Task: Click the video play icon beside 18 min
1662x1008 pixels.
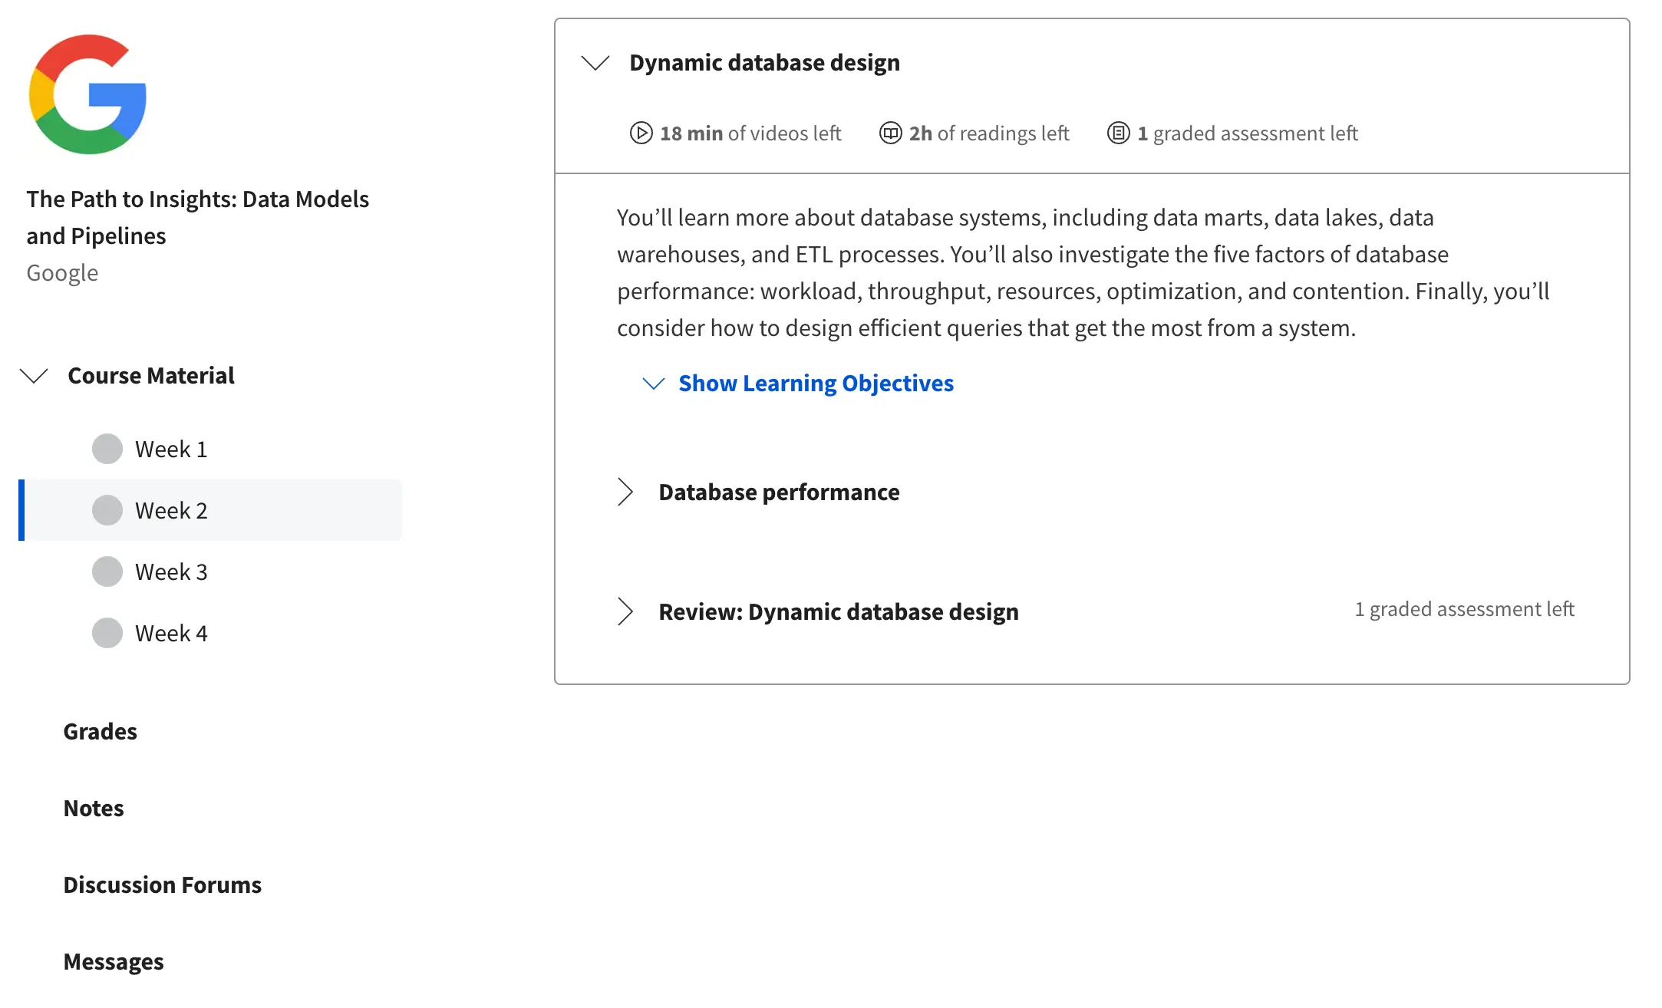Action: [x=641, y=133]
